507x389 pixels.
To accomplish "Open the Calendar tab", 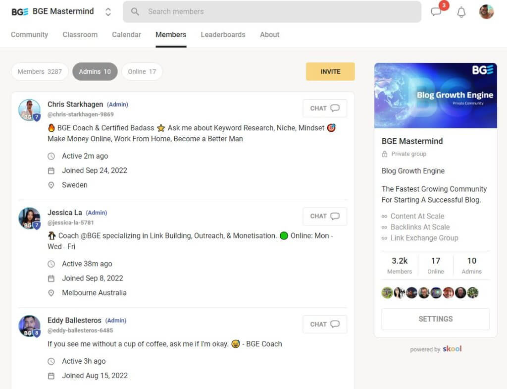I will pyautogui.click(x=126, y=35).
